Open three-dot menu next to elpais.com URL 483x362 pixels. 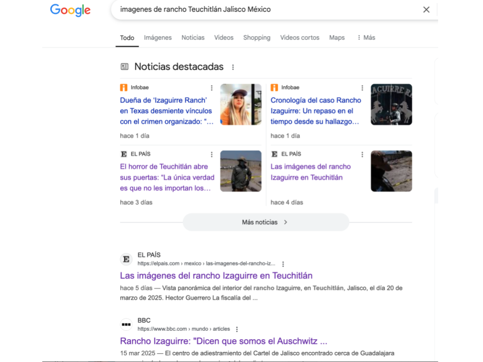[x=283, y=264]
